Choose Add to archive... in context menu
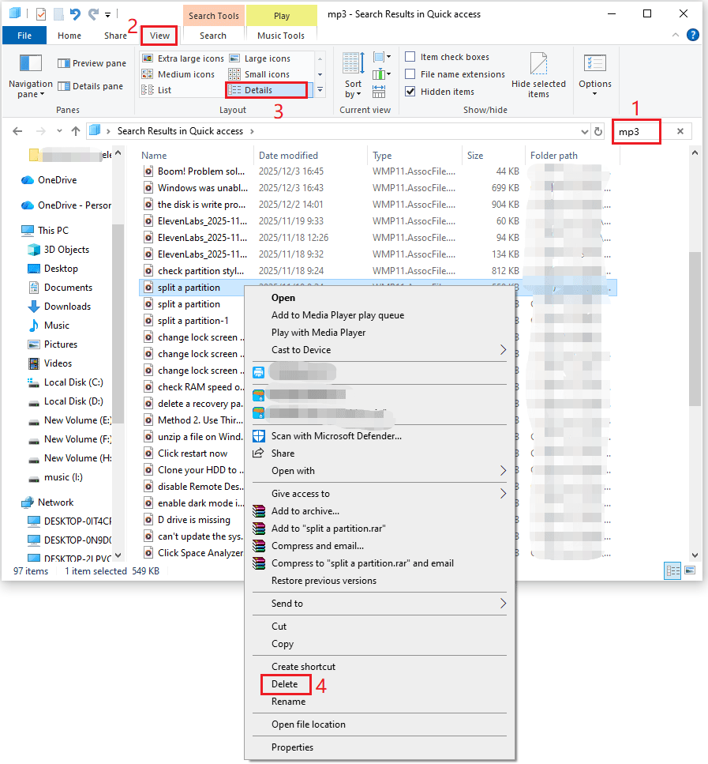Viewport: 708px width, 764px height. [x=305, y=511]
